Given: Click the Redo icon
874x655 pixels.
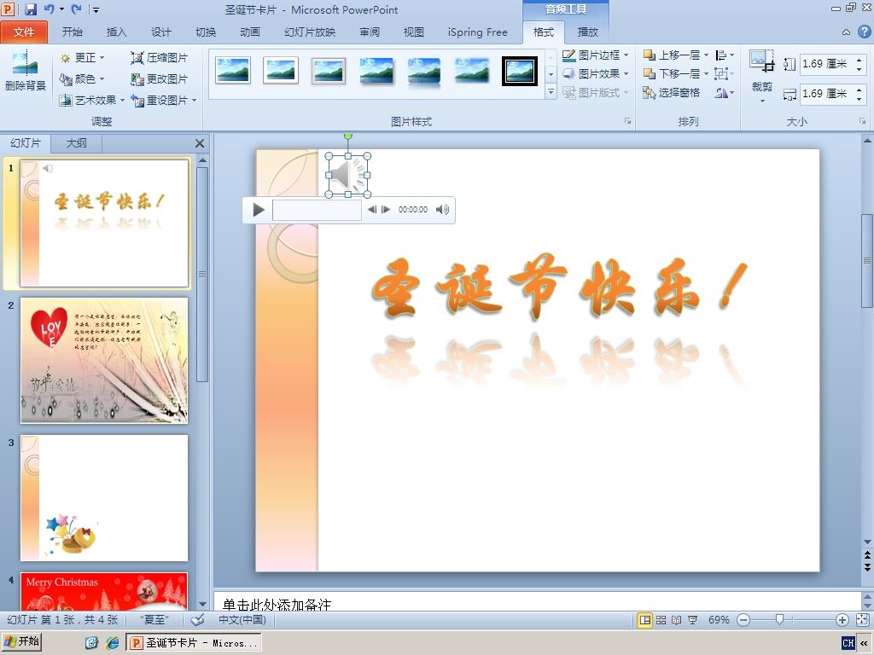Looking at the screenshot, I should click(x=76, y=9).
